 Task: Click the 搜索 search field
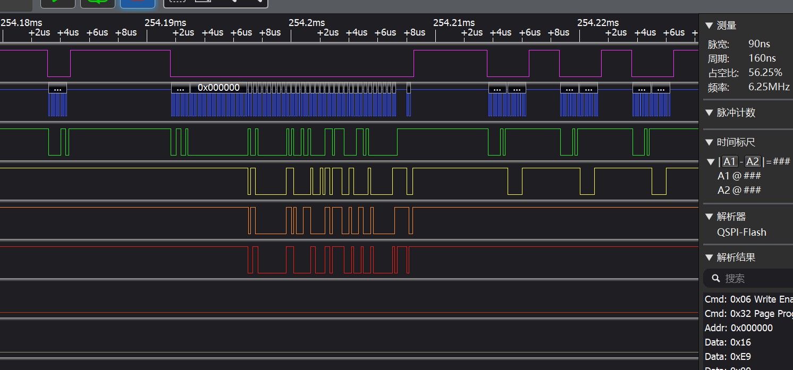pyautogui.click(x=755, y=278)
